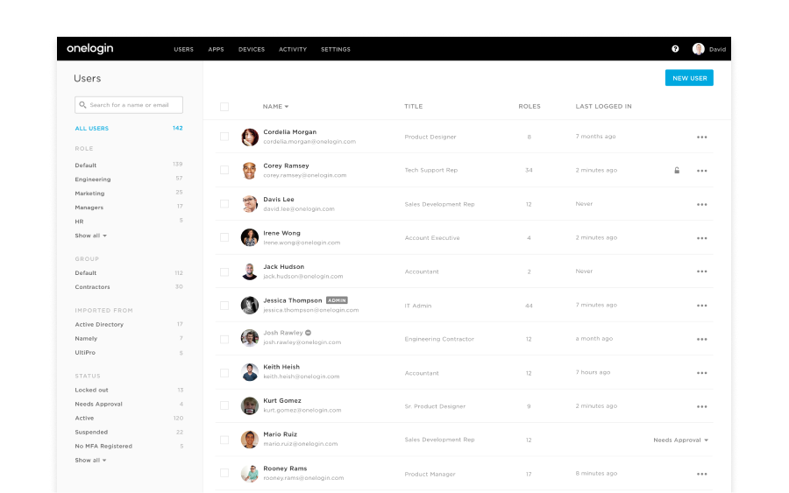Image resolution: width=789 pixels, height=493 pixels.
Task: Click the suspended status icon beside Josh Rawley
Action: tap(308, 333)
